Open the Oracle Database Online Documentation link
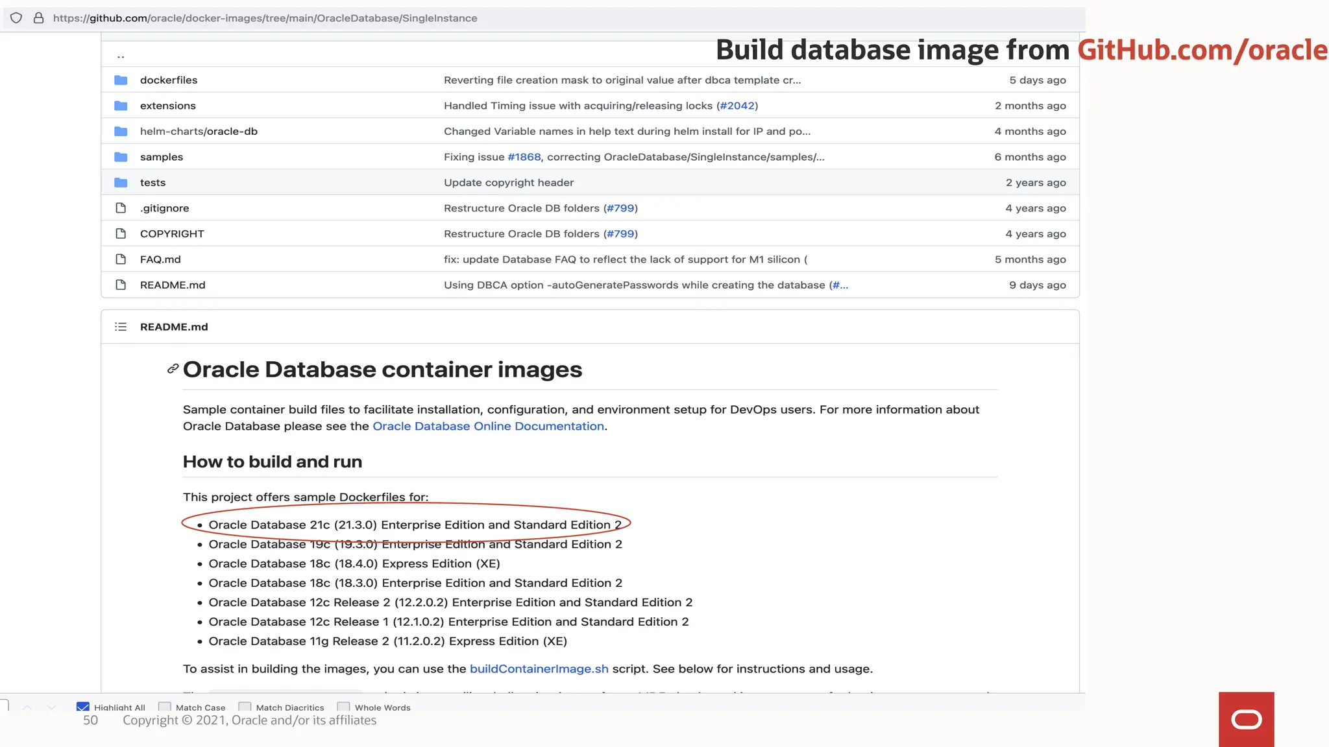1329x747 pixels. point(488,426)
